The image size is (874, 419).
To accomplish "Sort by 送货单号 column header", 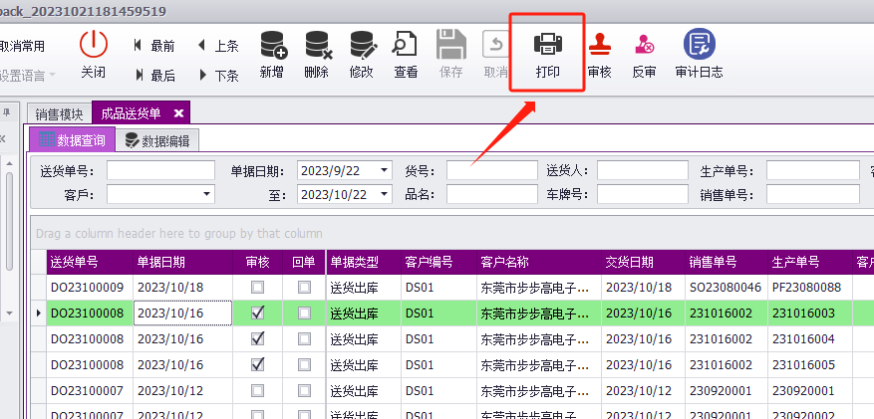I will point(90,262).
